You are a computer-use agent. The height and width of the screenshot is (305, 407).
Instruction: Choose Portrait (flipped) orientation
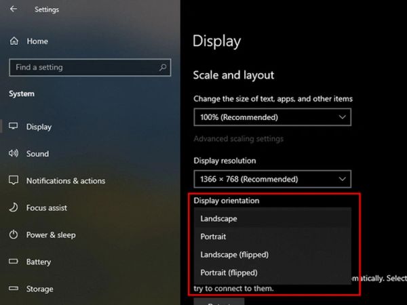229,272
